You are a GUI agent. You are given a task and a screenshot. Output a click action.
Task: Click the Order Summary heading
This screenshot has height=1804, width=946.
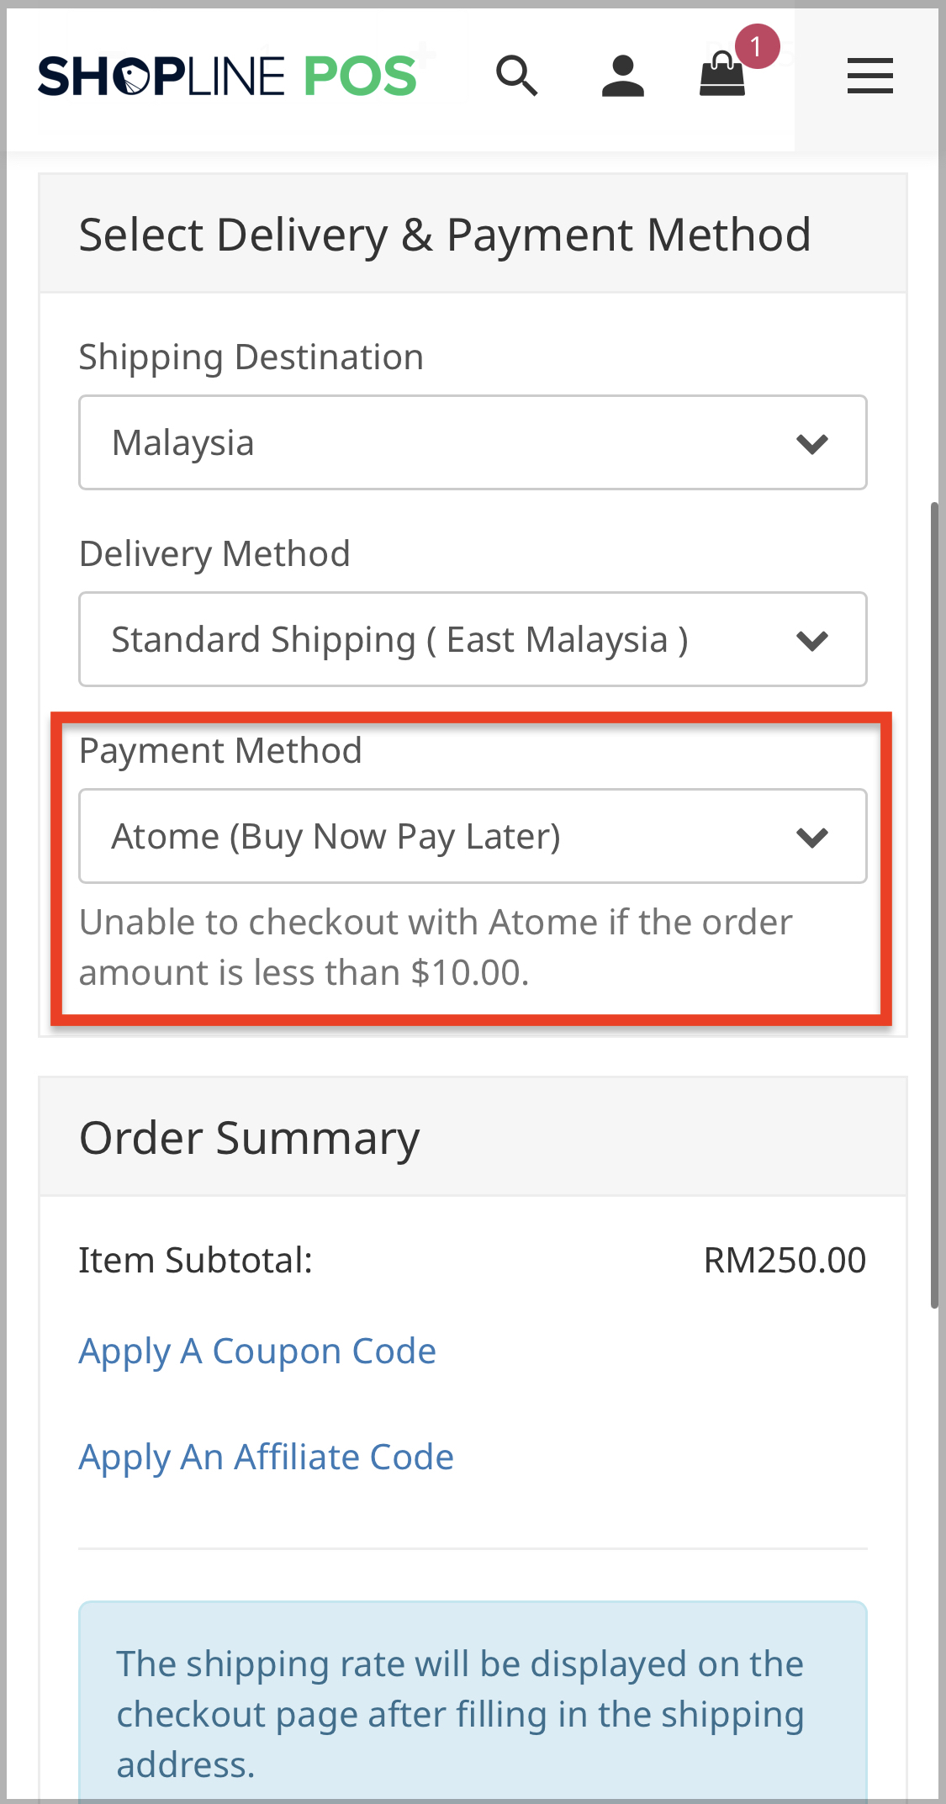point(250,1138)
